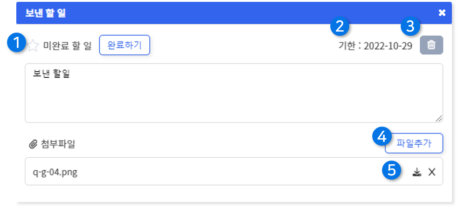
Task: Toggle the favorite star next to 미완료 할 일
Action: tap(33, 46)
